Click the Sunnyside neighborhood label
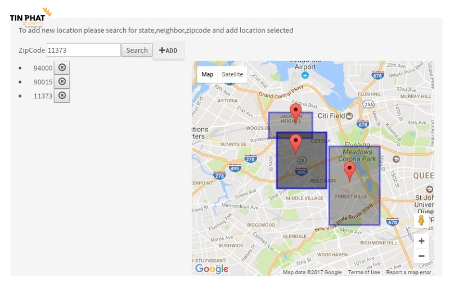The image size is (450, 281). pos(233,144)
